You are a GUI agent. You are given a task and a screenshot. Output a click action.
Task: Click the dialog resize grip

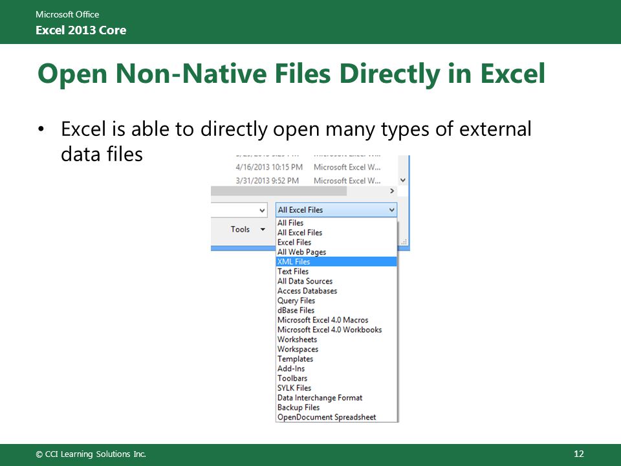point(404,241)
